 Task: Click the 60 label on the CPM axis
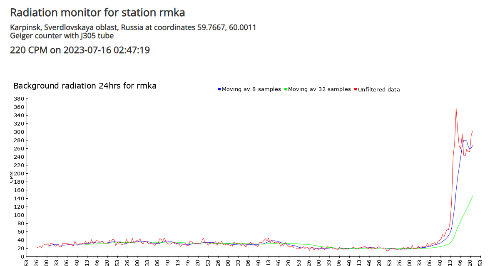tap(20, 232)
